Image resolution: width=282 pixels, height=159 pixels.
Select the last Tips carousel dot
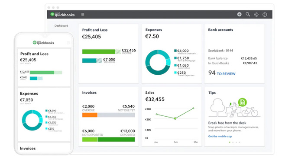pos(240,142)
